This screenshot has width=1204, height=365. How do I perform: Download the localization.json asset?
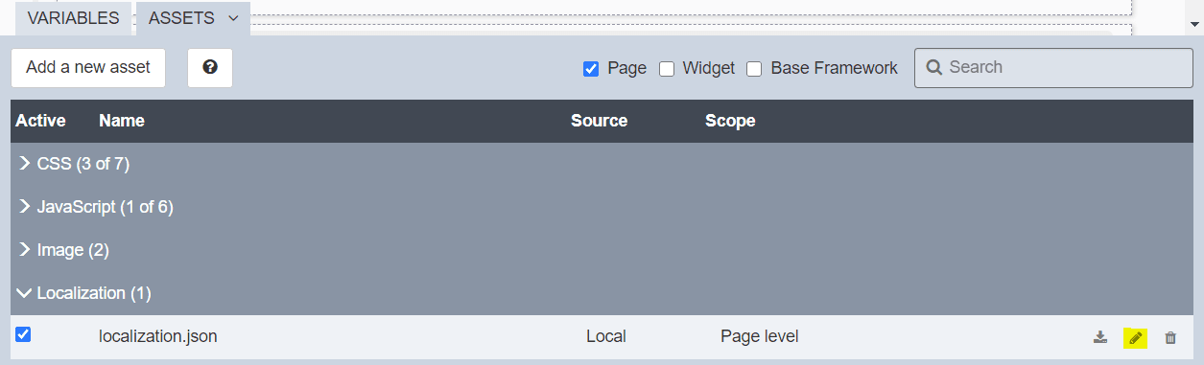point(1100,337)
